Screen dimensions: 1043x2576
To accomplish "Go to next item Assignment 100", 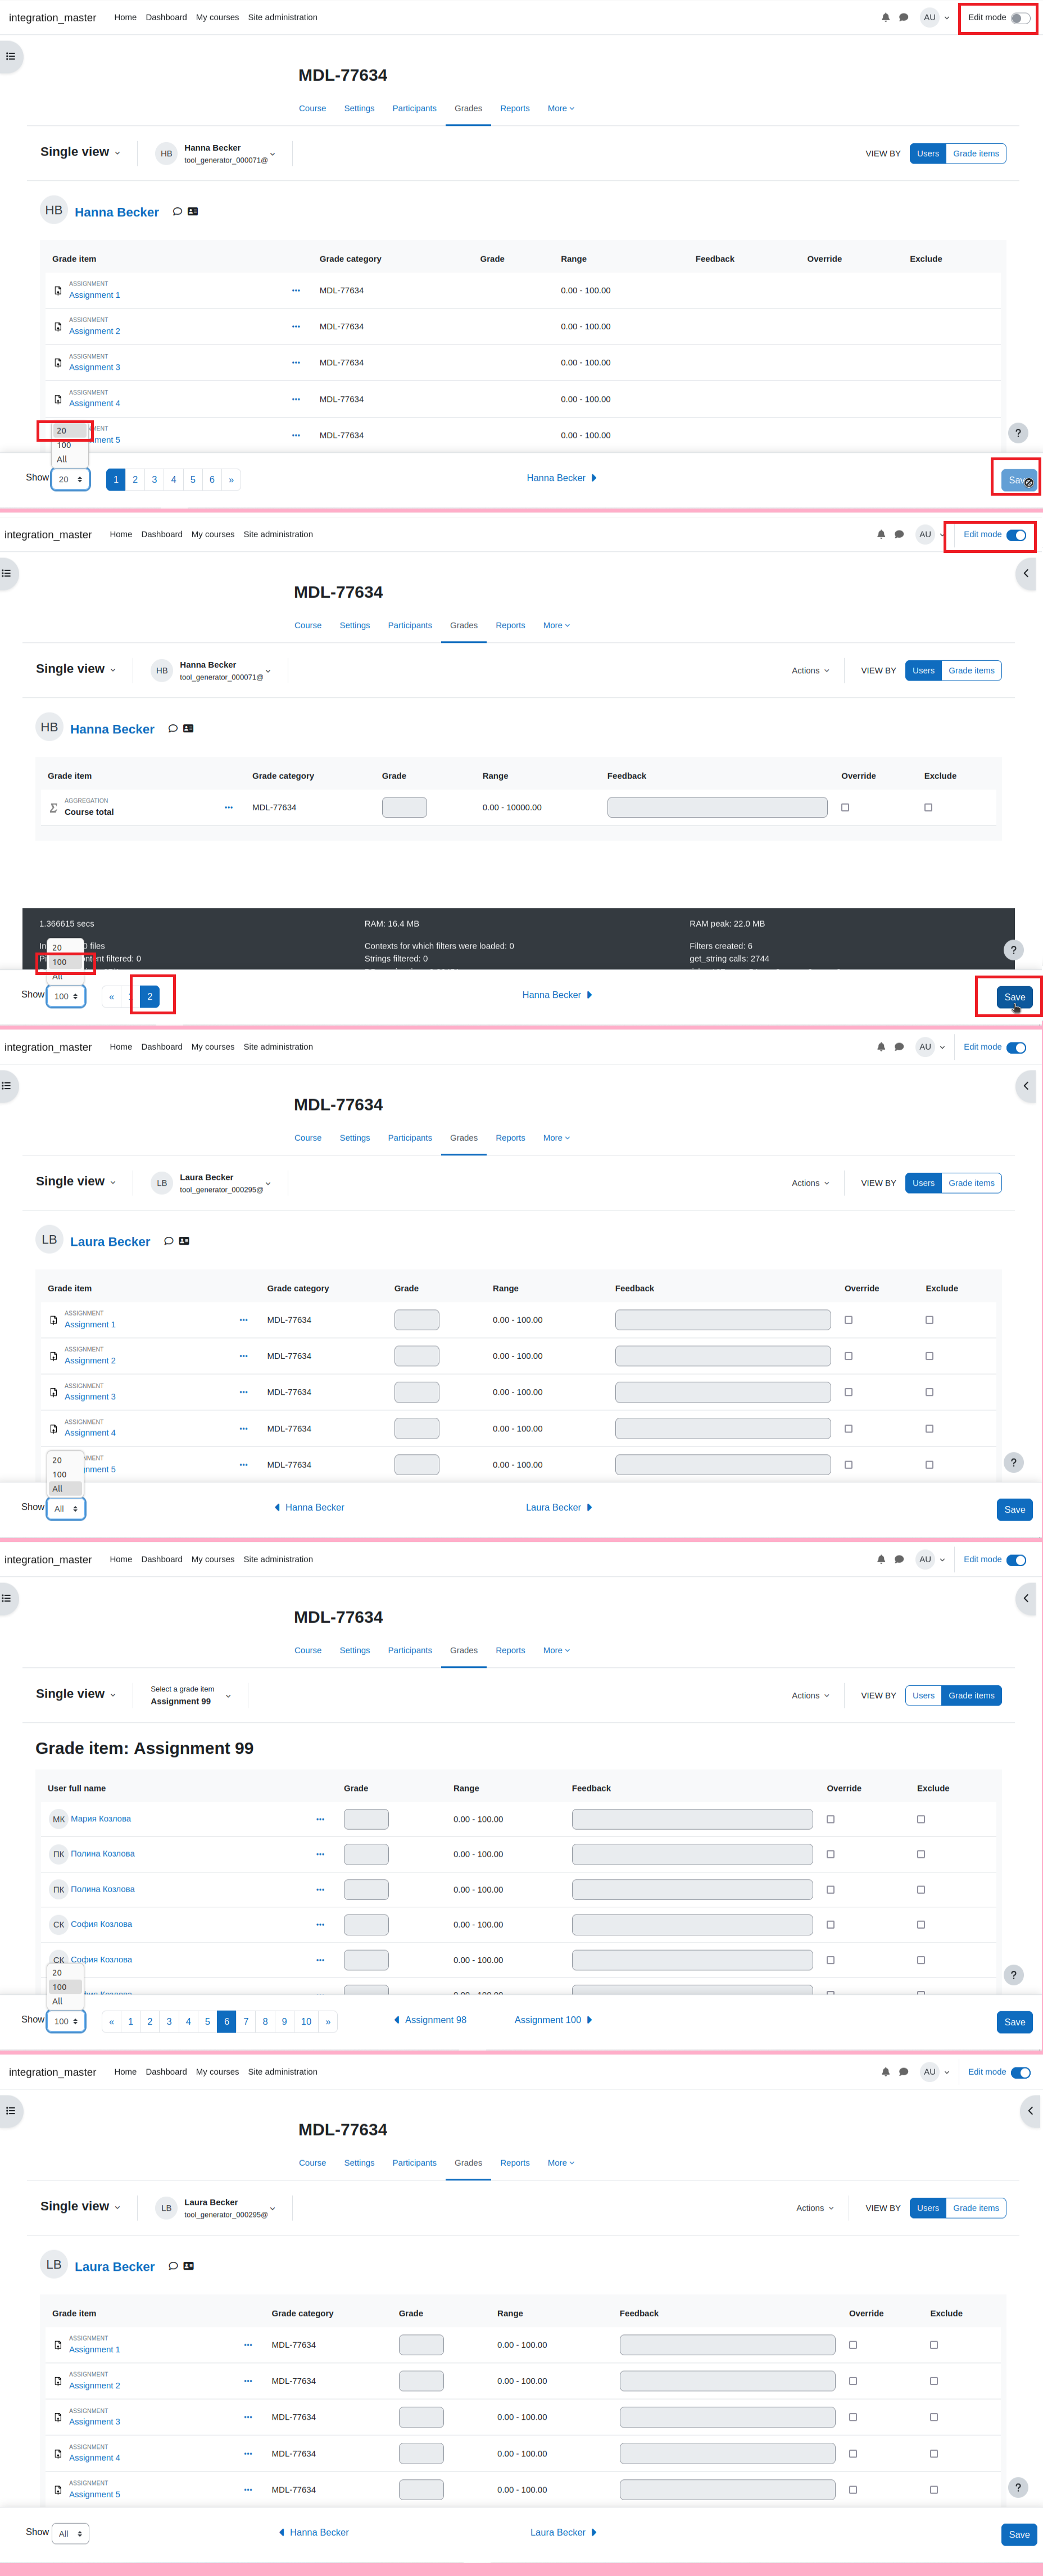I will pyautogui.click(x=553, y=2020).
